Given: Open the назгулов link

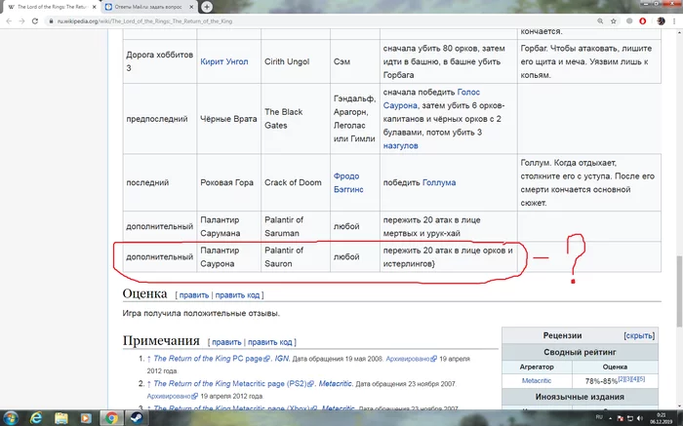Looking at the screenshot, I should (400, 146).
